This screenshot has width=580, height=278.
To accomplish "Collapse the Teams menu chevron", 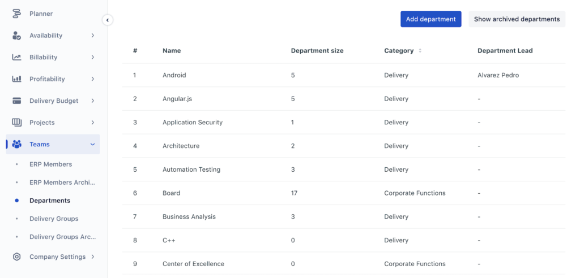I will pos(92,144).
